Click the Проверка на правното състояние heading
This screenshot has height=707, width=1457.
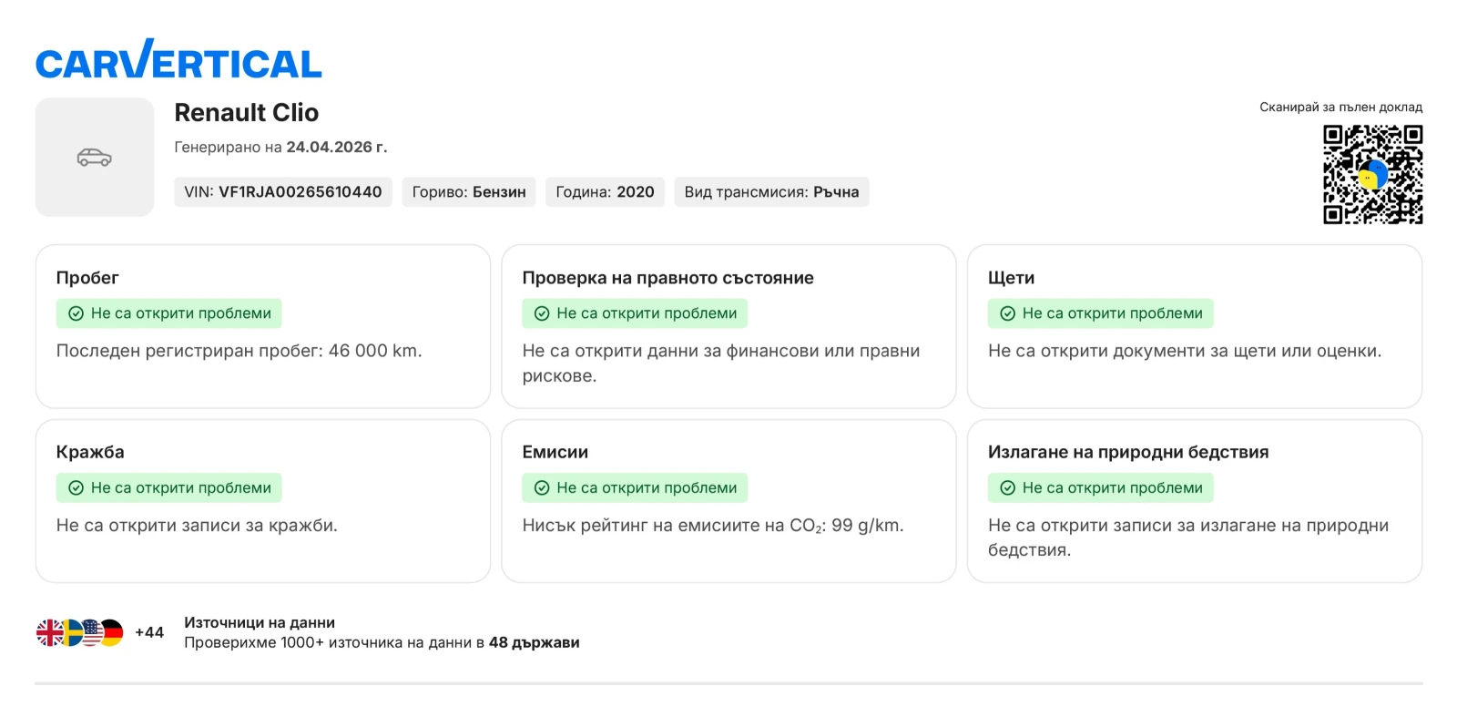click(x=667, y=278)
